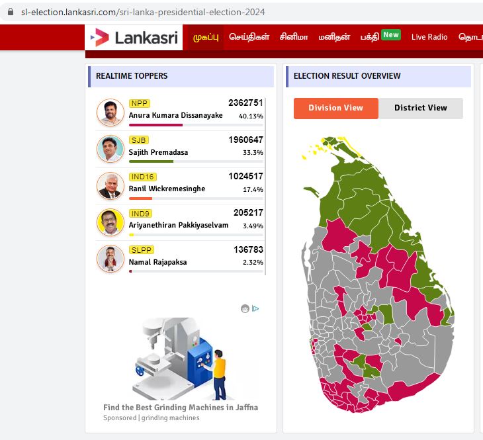Click the 33.3% vote share
The width and height of the screenshot is (483, 440).
(253, 153)
